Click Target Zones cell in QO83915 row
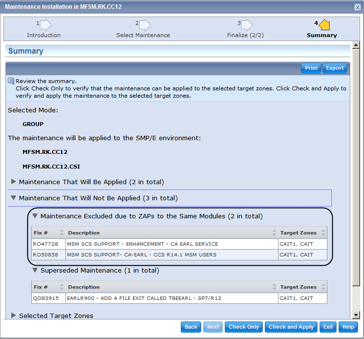The height and width of the screenshot is (339, 364). pos(302,298)
